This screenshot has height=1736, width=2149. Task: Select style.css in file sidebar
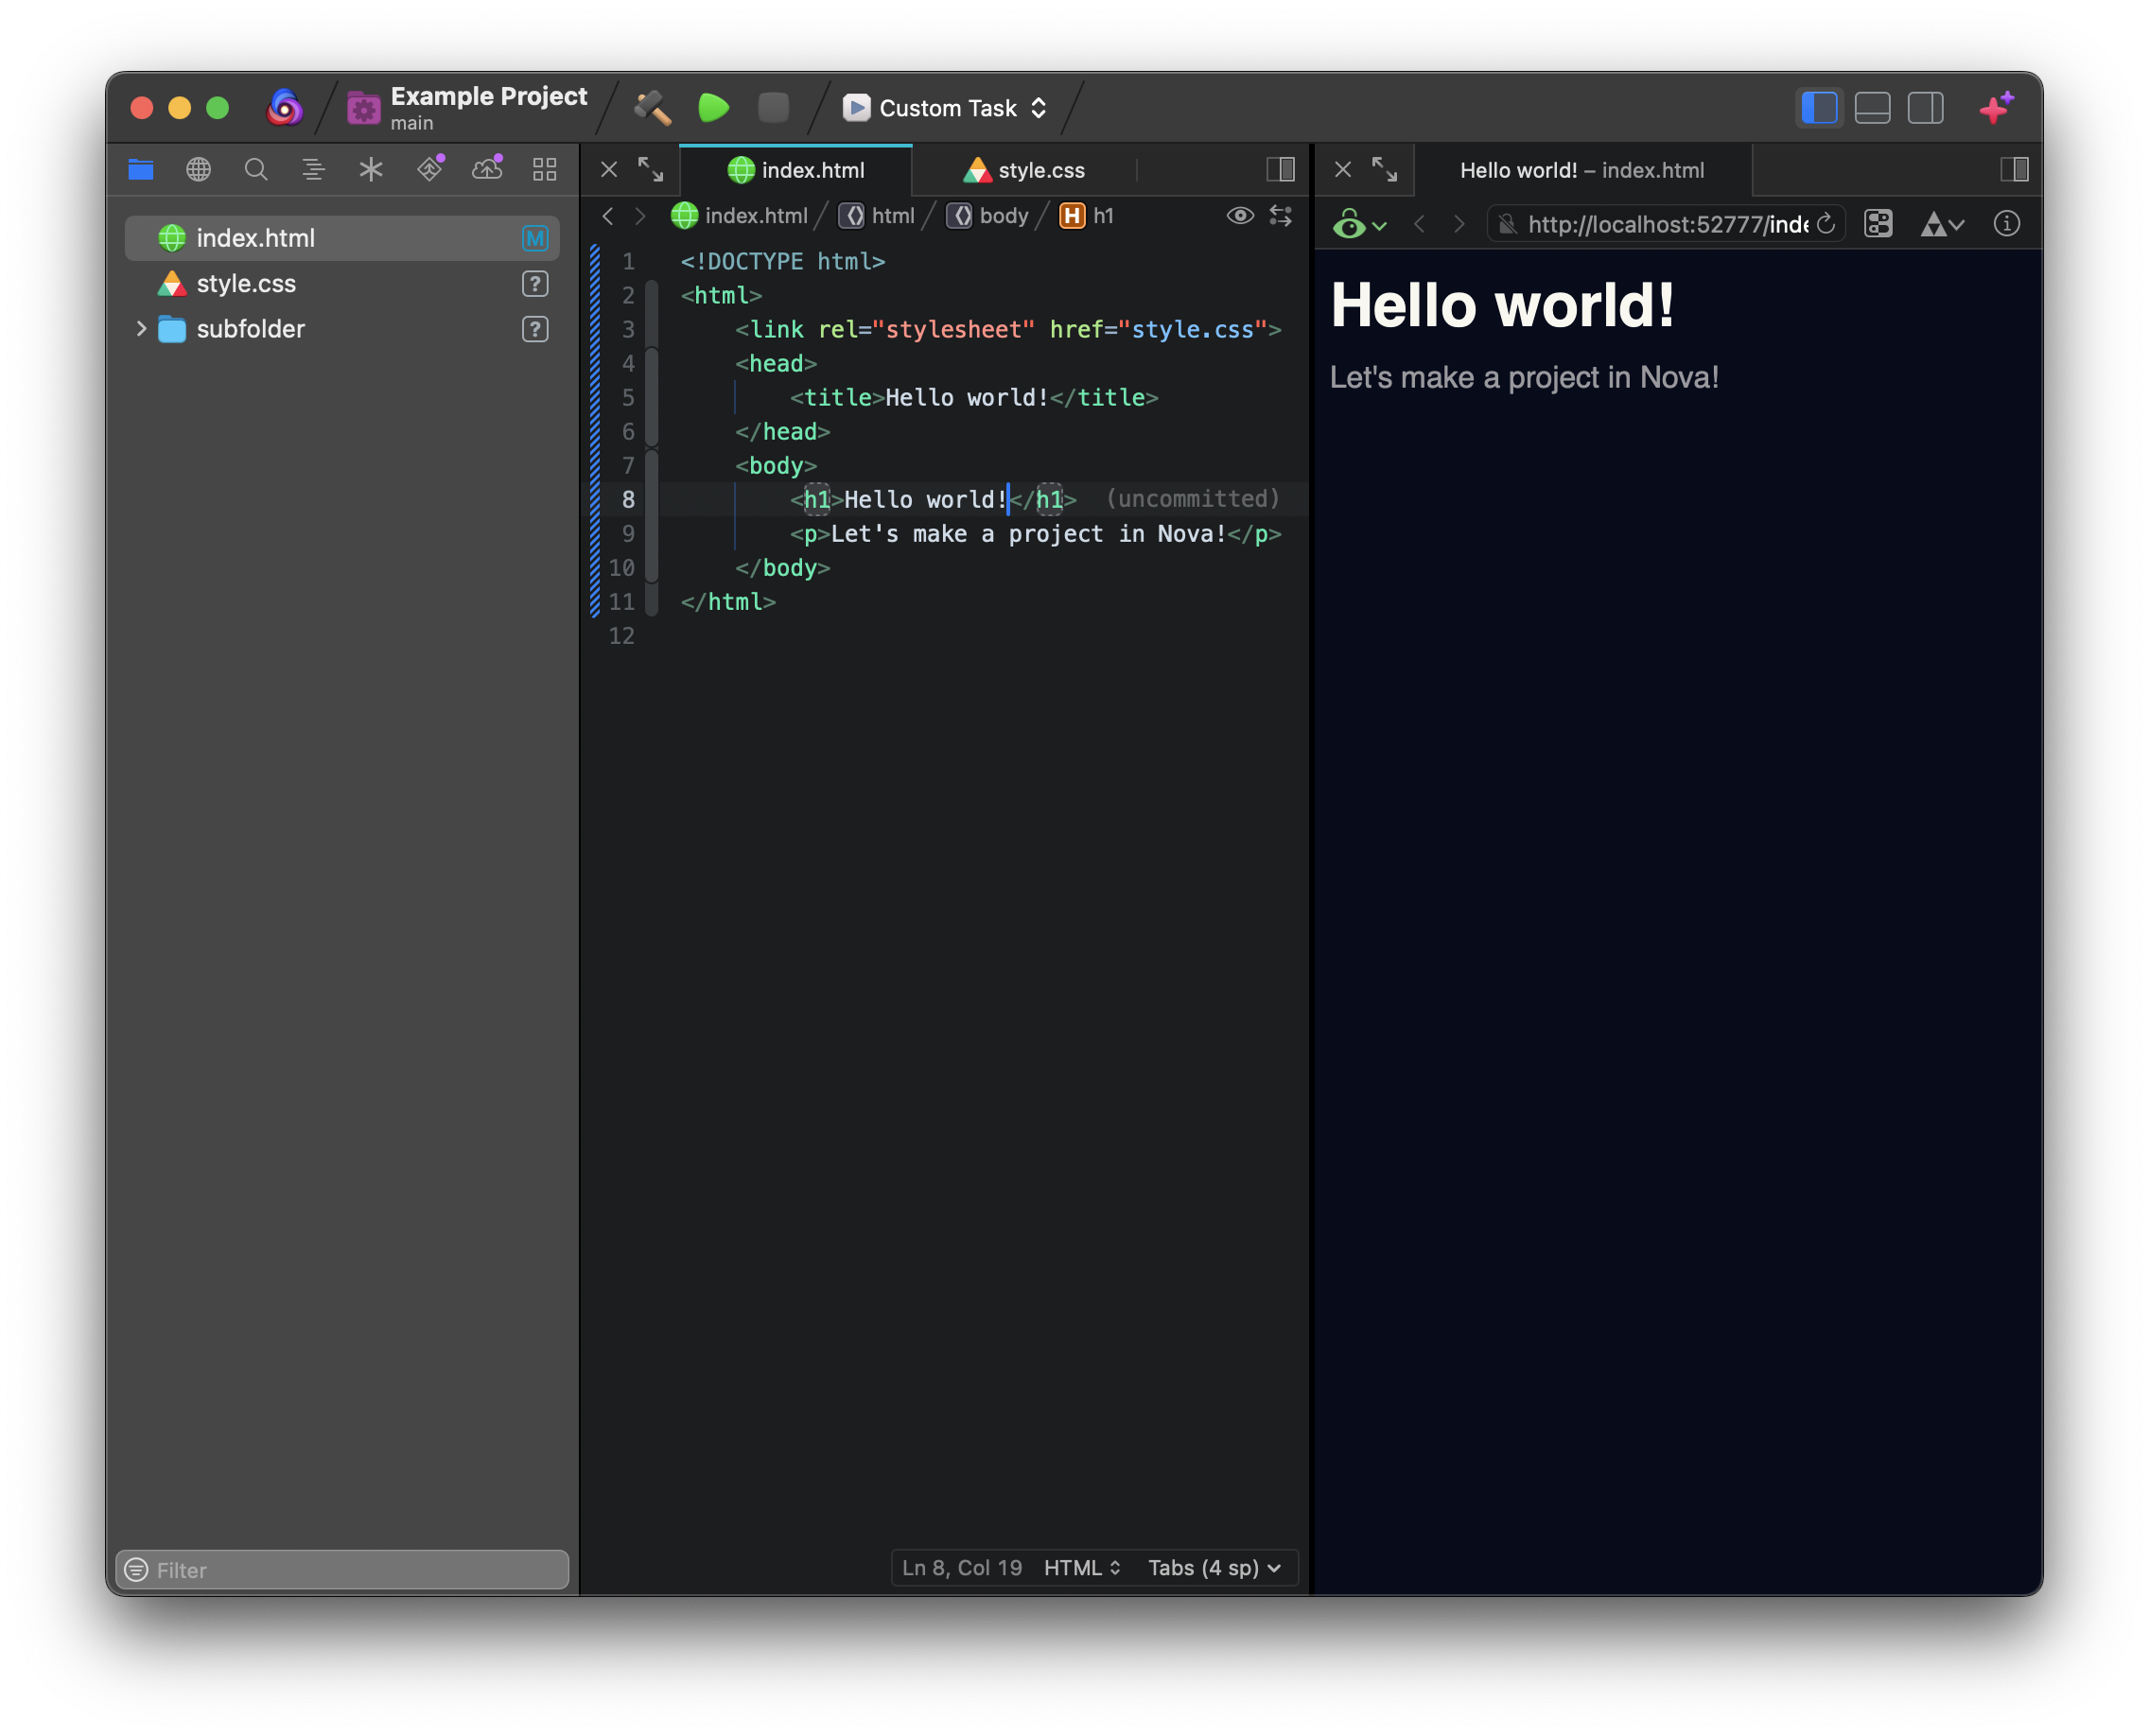click(x=342, y=284)
